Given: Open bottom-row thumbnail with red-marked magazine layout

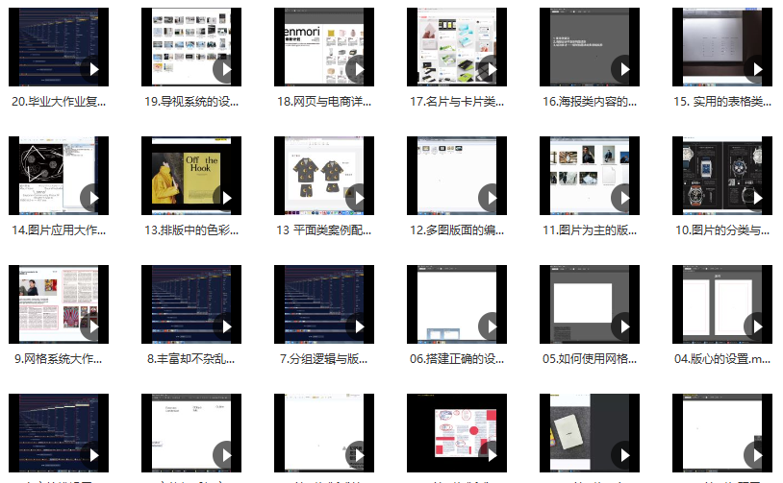Looking at the screenshot, I should [457, 433].
